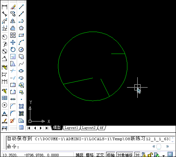The image size is (176, 157).
Task: Choose the Scale tool
Action: pos(13,57)
